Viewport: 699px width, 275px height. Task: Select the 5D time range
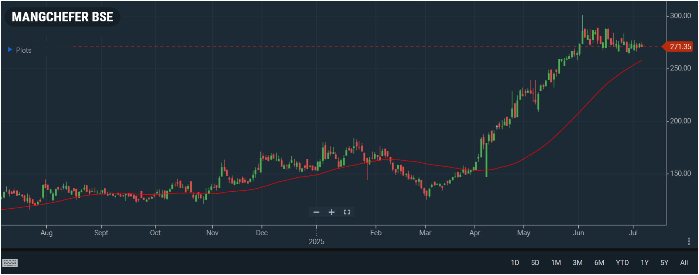[535, 262]
